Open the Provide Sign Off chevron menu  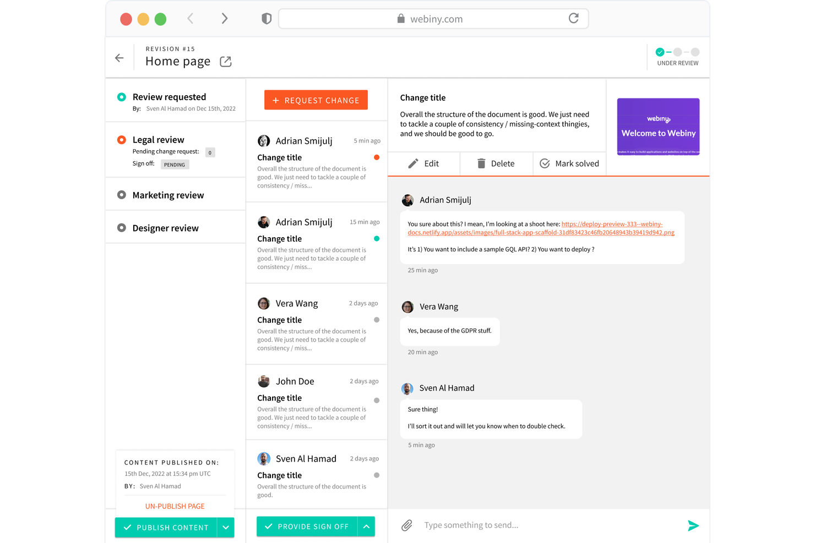point(366,526)
